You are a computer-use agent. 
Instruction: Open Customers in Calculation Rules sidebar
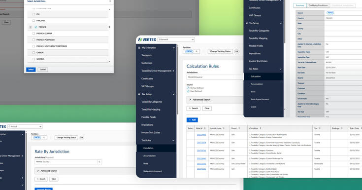147,63
